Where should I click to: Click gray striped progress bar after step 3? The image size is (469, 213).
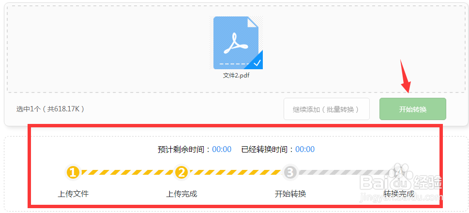344,172
